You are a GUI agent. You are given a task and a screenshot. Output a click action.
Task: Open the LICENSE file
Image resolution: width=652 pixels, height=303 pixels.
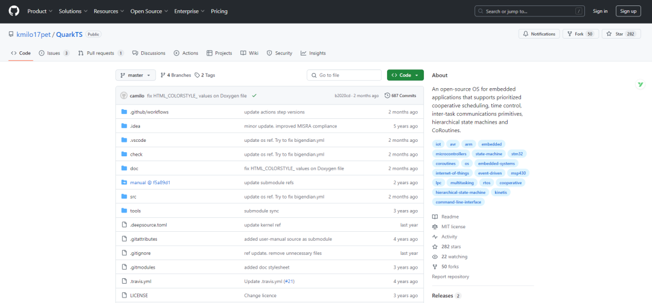[x=139, y=296]
